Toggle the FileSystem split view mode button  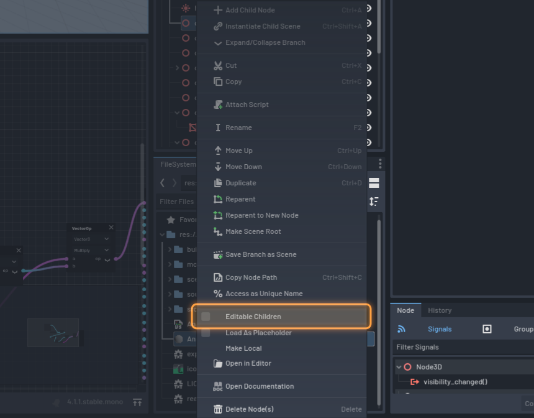pyautogui.click(x=374, y=183)
